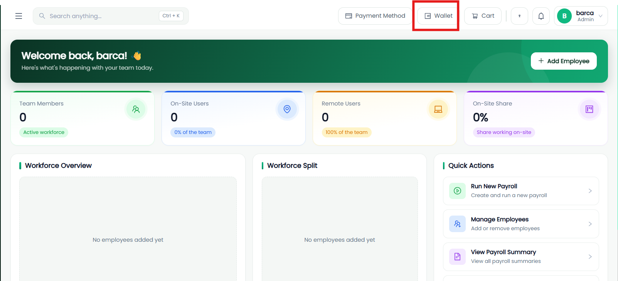Viewport: 618px width, 281px height.
Task: Click the Share working on-site badge
Action: point(504,132)
